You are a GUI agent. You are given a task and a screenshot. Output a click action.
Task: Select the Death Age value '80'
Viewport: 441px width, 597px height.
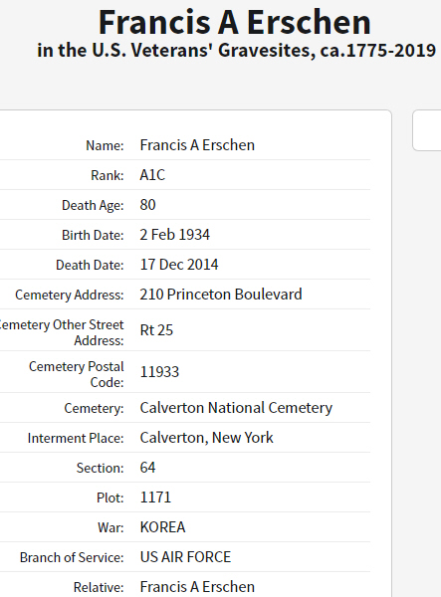147,205
